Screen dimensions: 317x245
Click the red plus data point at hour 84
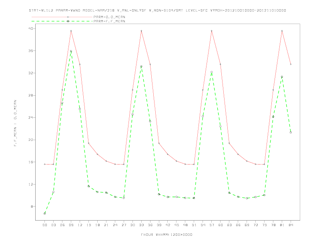click(x=291, y=64)
